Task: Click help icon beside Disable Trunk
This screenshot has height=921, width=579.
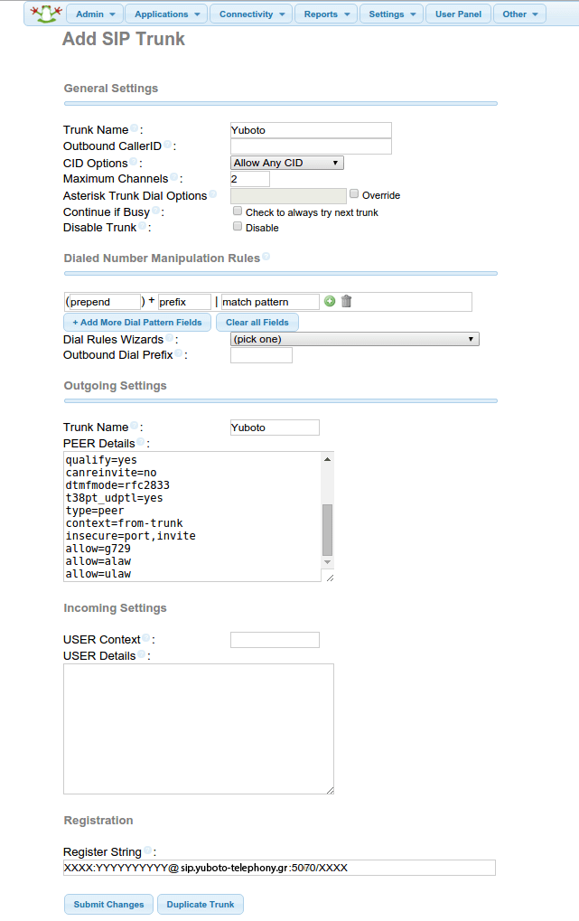Action: click(142, 226)
